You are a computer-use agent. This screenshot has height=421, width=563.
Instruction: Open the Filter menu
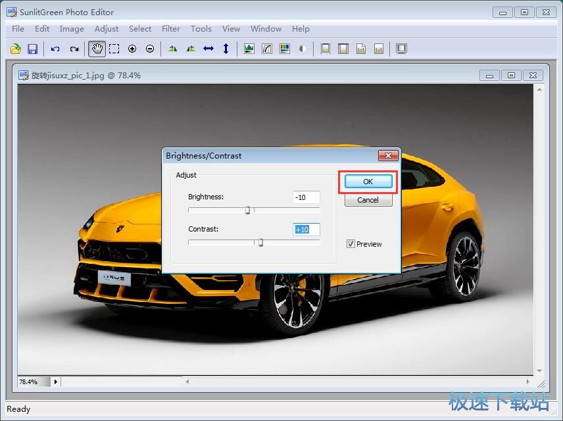click(171, 29)
